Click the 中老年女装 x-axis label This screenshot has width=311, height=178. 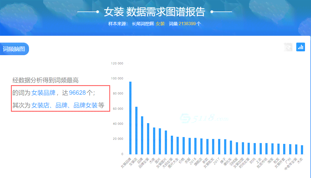pos(291,164)
